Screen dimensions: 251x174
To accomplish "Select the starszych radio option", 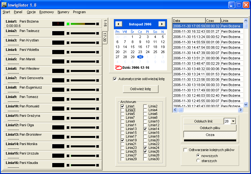I will [x=198, y=161].
